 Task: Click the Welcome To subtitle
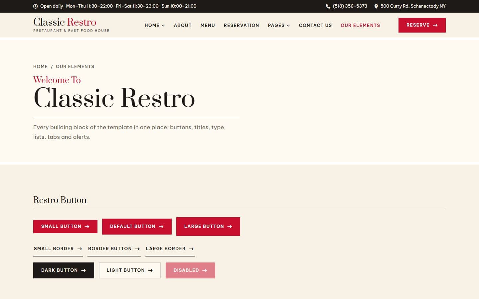pyautogui.click(x=57, y=80)
